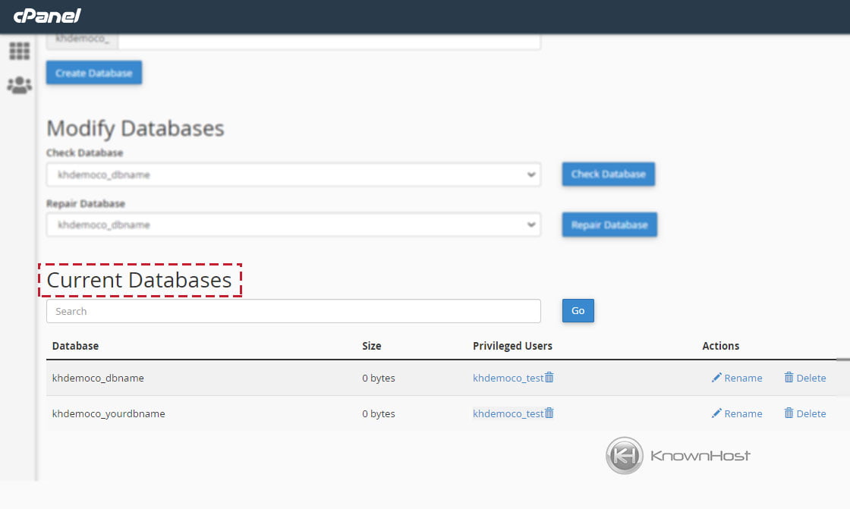850x509 pixels.
Task: Click the Check Database button
Action: pyautogui.click(x=608, y=174)
